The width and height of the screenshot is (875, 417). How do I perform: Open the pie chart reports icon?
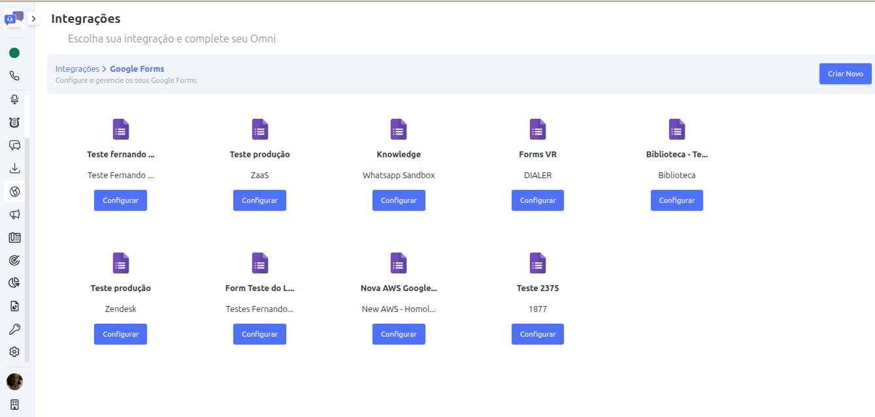14,283
